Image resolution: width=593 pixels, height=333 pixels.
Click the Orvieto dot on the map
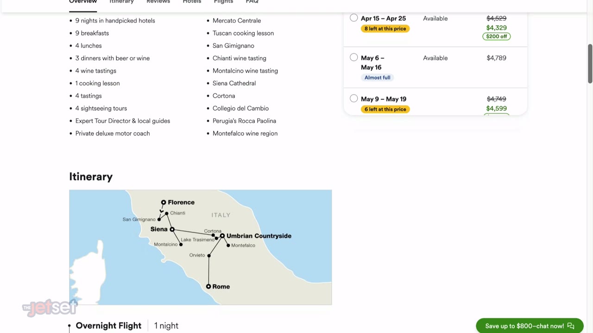[209, 255]
